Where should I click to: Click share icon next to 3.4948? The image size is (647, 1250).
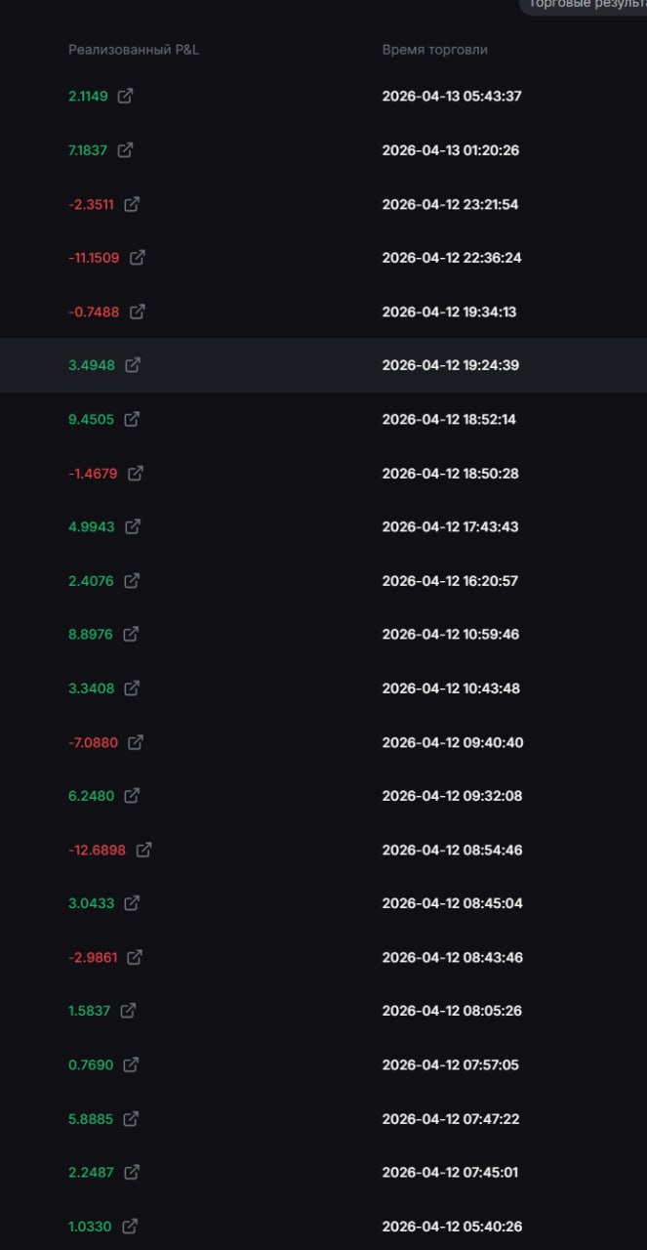(x=133, y=365)
